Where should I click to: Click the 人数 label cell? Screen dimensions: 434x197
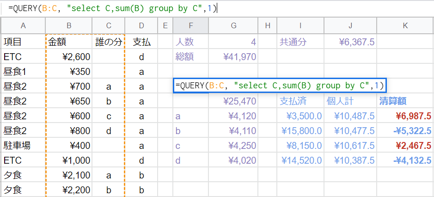pos(191,42)
